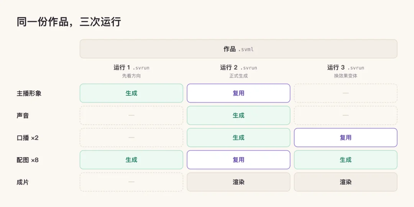
Task: Click empty dashed 成片 cell in 运行 1
Action: tap(131, 182)
